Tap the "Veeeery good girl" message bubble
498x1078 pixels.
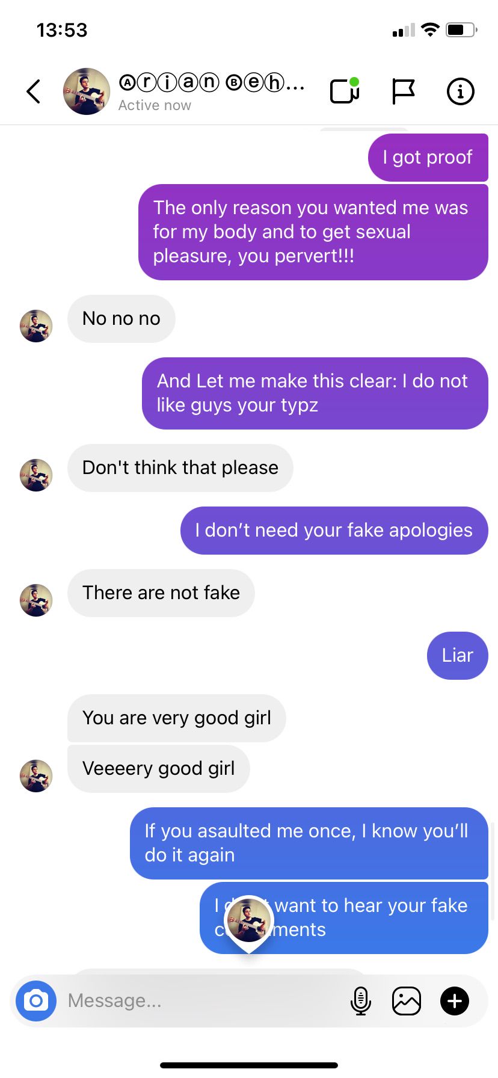[159, 769]
